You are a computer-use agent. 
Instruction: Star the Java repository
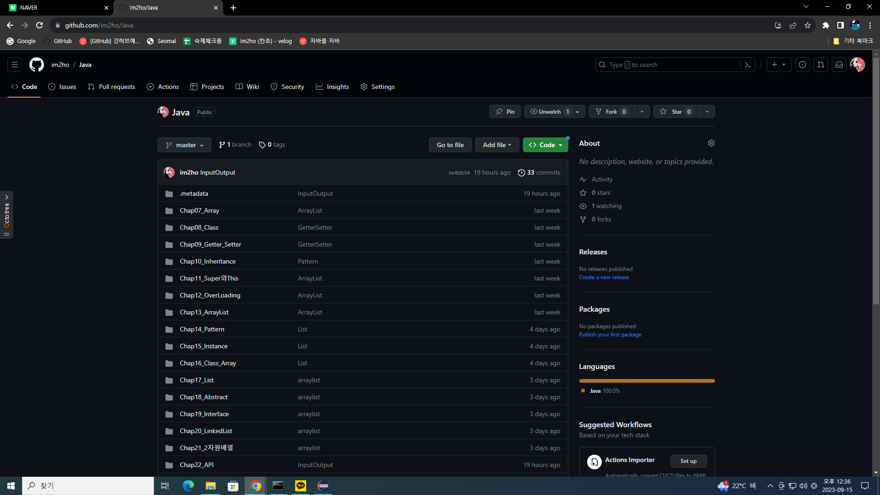point(676,112)
